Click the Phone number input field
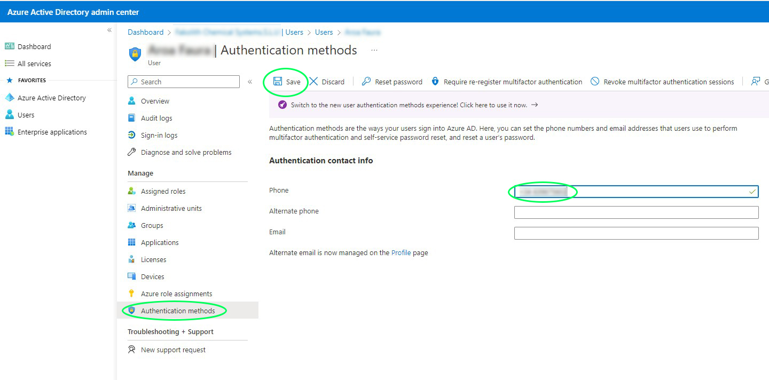 point(636,191)
